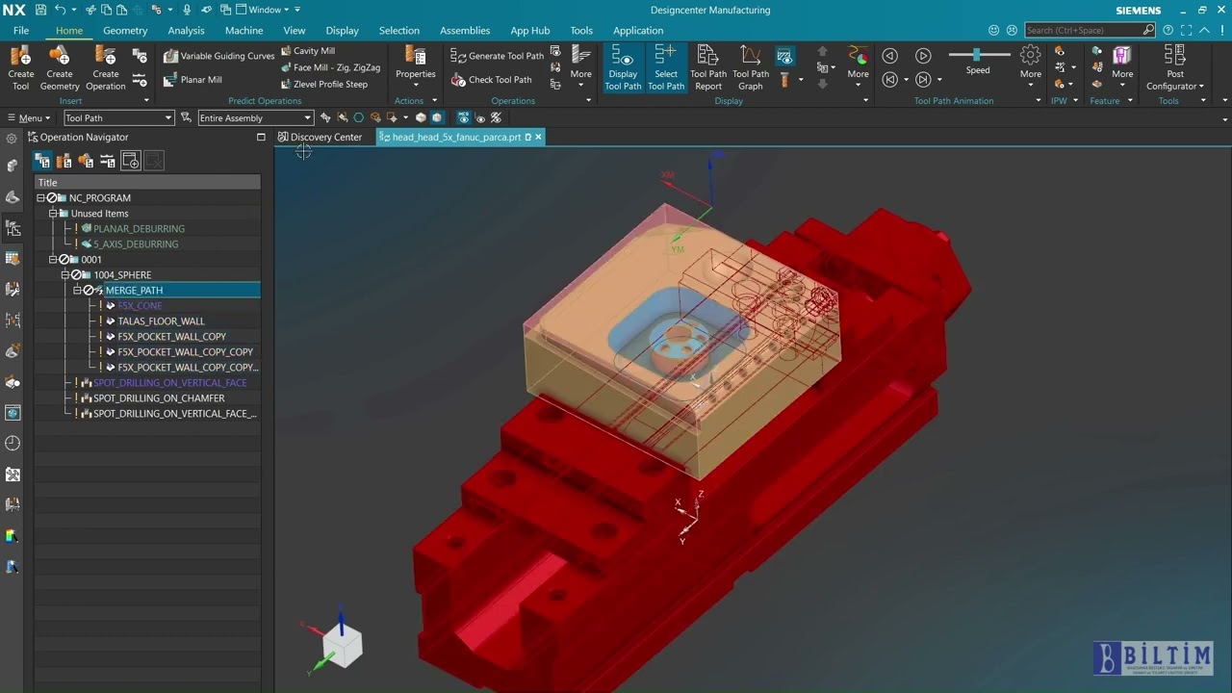Expand the Insert group options arrow
The width and height of the screenshot is (1232, 693).
146,101
